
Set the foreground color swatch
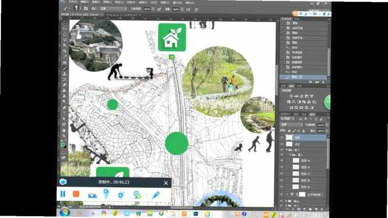pos(63,145)
